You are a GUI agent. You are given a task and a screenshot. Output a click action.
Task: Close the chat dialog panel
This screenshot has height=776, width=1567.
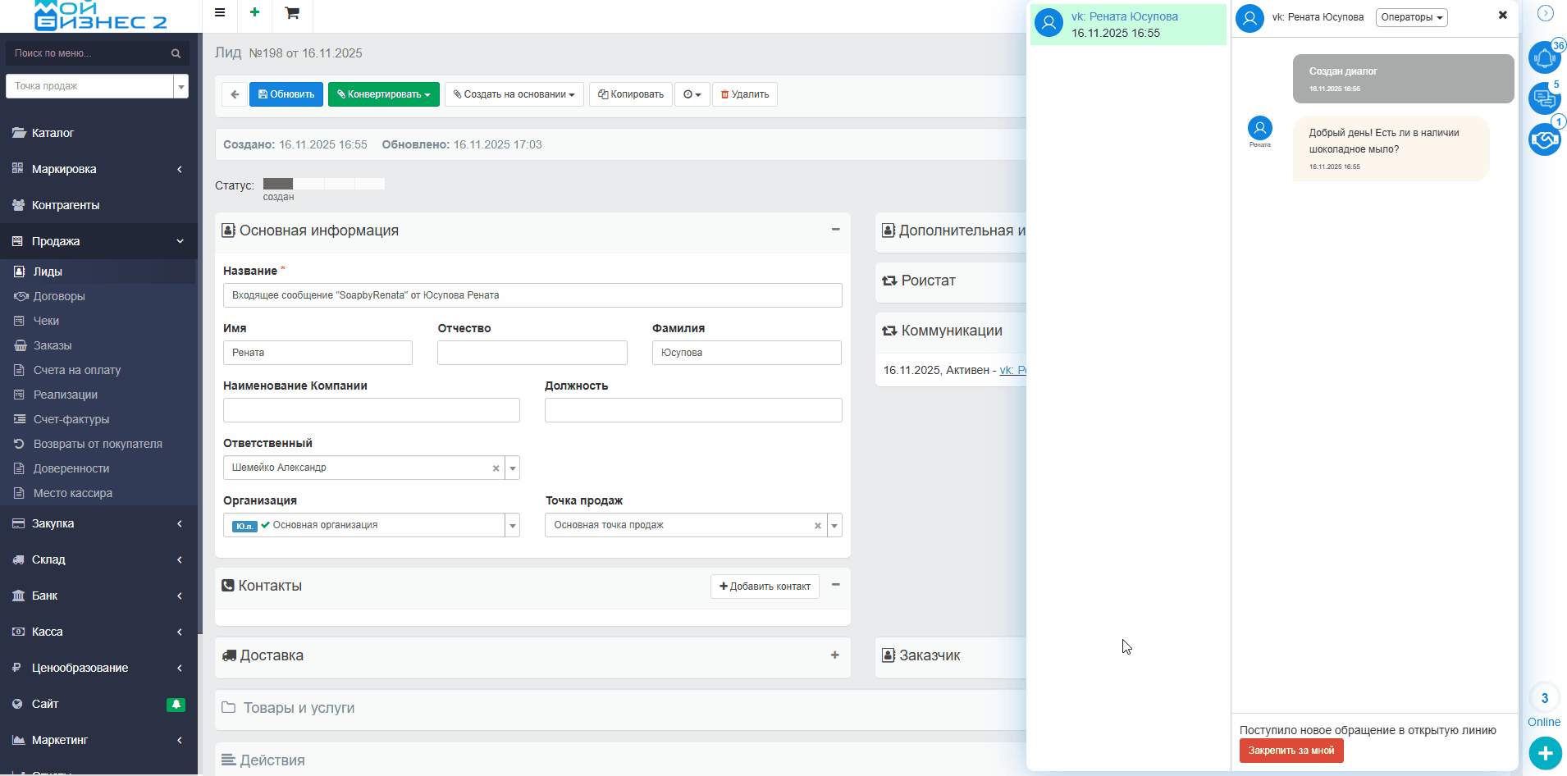point(1502,16)
